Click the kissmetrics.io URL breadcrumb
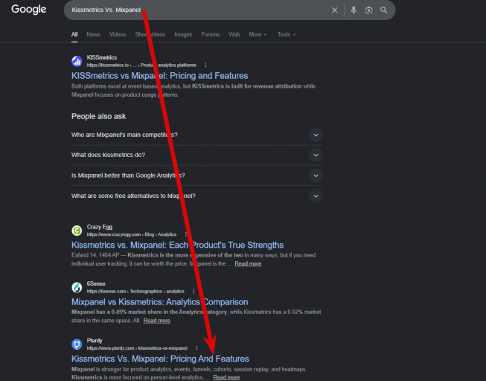This screenshot has height=381, width=486. (141, 65)
